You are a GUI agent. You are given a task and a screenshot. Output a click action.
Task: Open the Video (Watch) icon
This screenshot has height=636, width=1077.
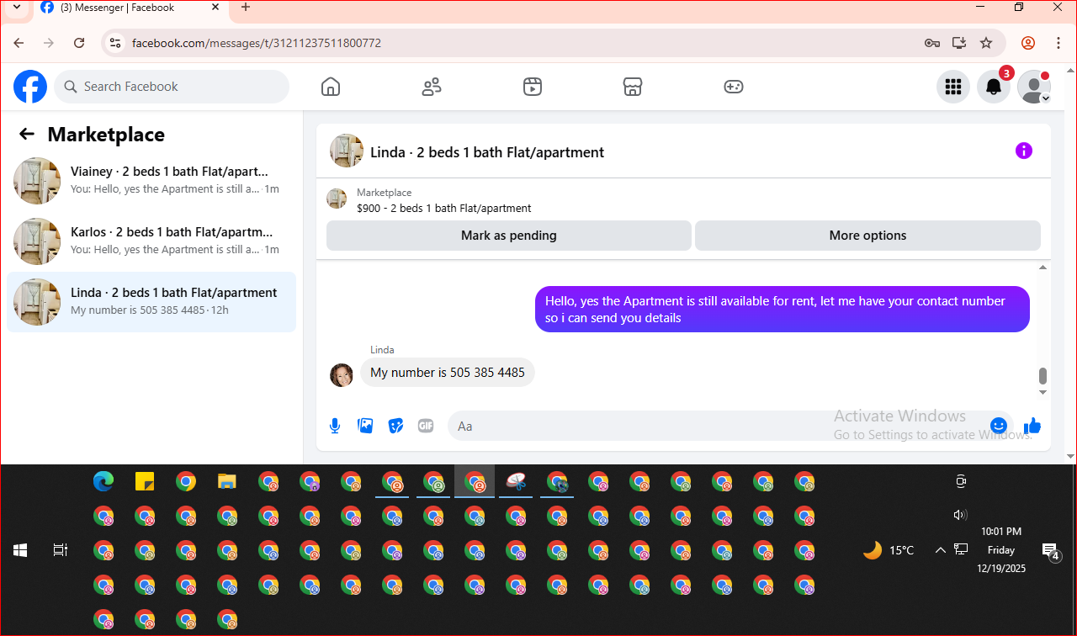[x=532, y=87]
